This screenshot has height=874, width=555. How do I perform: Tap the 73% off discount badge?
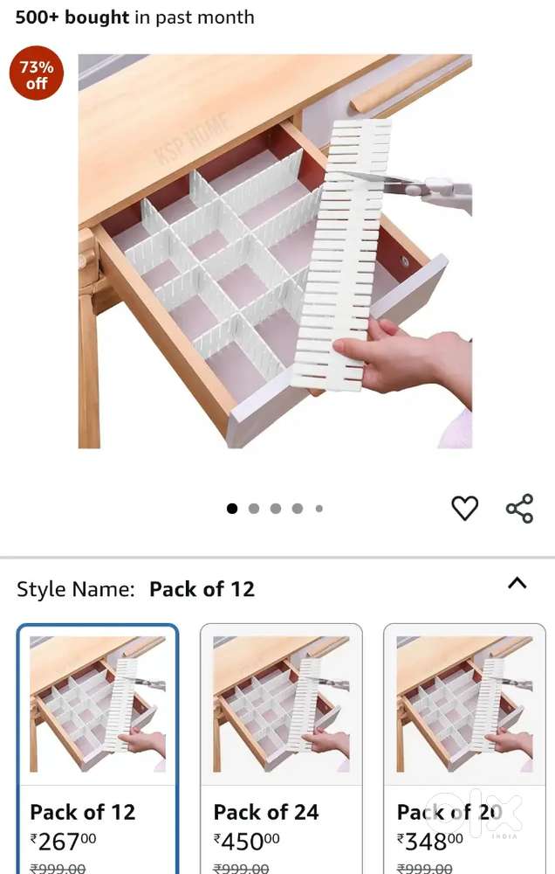[37, 73]
